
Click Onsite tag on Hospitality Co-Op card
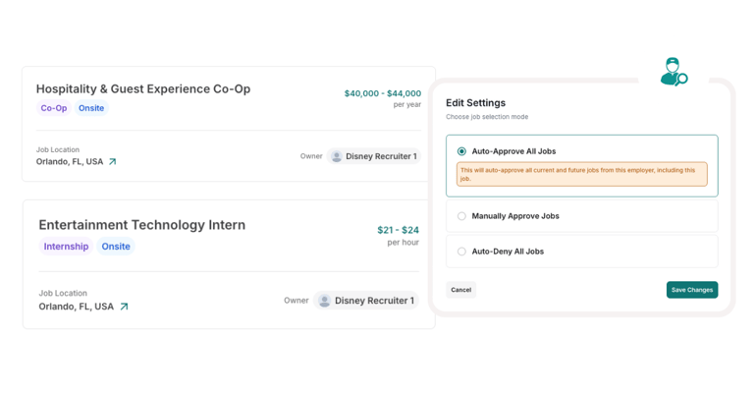(91, 108)
